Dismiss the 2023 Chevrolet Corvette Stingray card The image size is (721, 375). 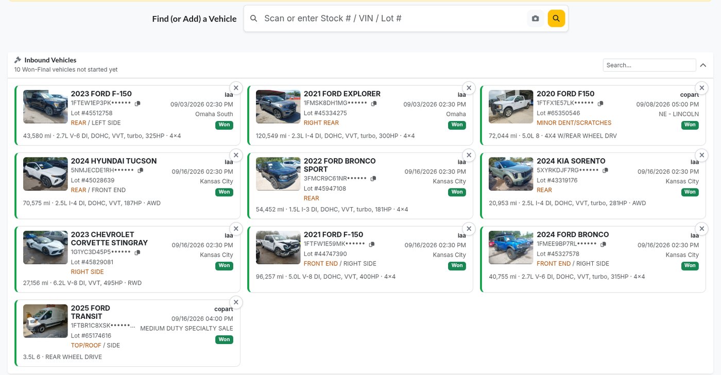tap(236, 229)
